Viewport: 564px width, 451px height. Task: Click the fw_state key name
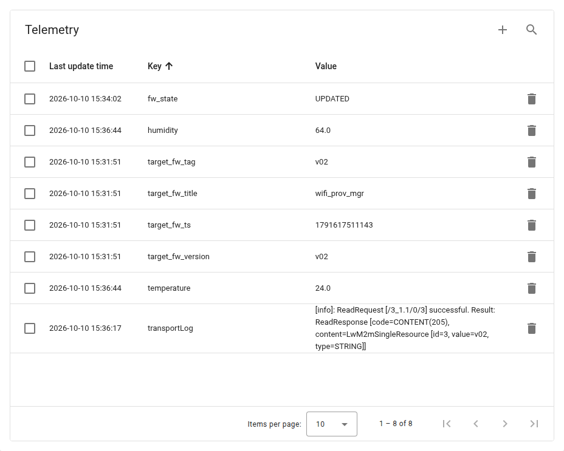click(x=163, y=99)
